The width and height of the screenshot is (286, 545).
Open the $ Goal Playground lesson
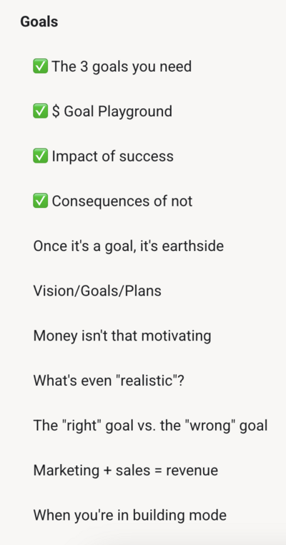[x=112, y=111]
